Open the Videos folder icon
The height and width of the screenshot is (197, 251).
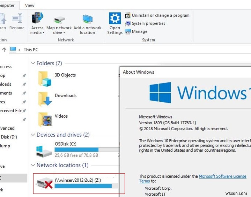(x=45, y=119)
